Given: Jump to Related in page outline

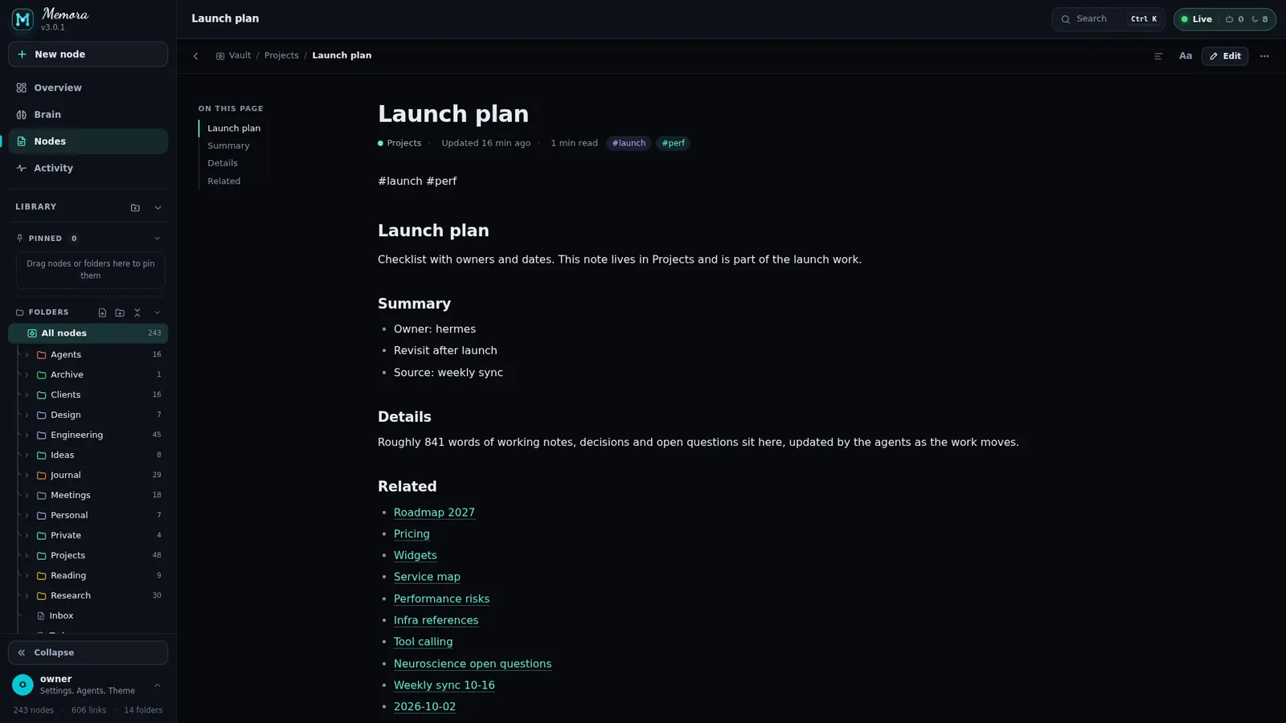Looking at the screenshot, I should [x=223, y=181].
